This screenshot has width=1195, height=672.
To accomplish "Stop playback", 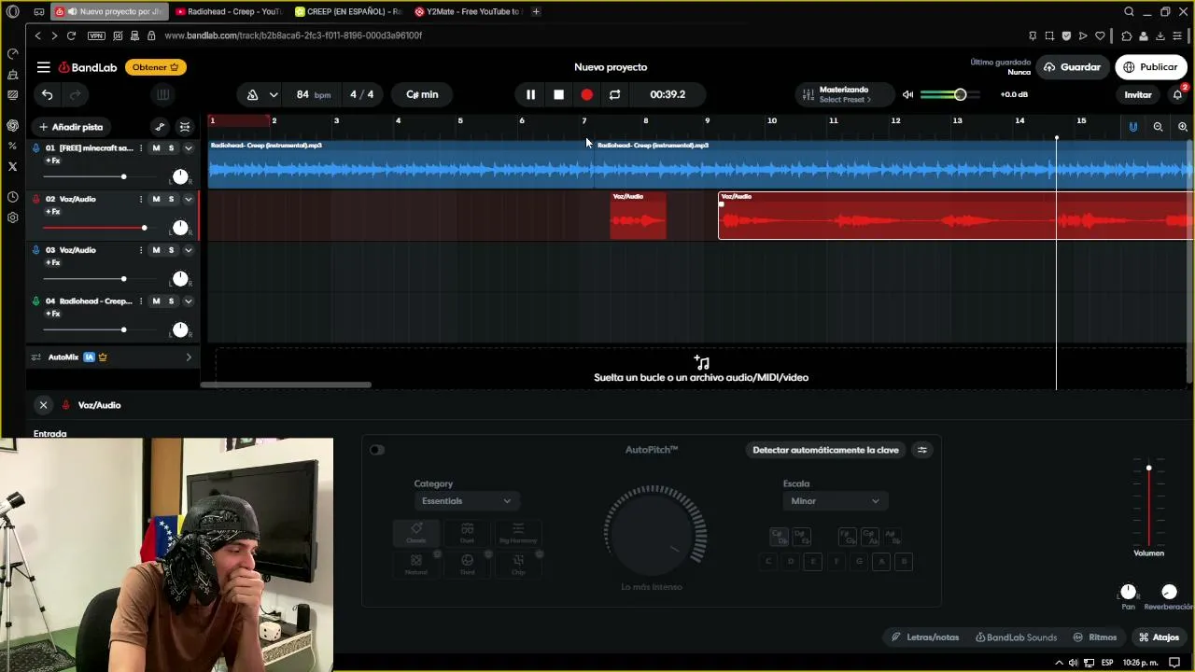I will click(x=558, y=94).
